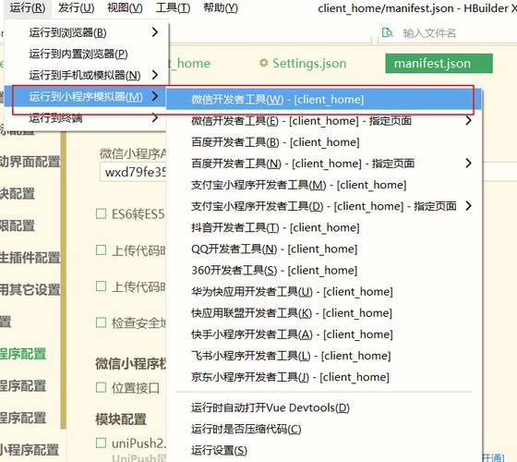
Task: Toggle the 检查安全 checkbox
Action: (x=101, y=322)
